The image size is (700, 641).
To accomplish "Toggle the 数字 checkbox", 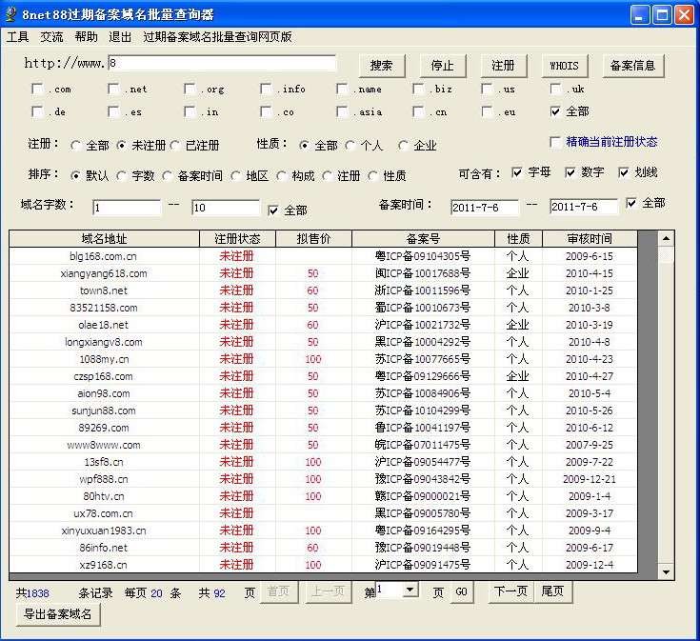I will pos(570,172).
